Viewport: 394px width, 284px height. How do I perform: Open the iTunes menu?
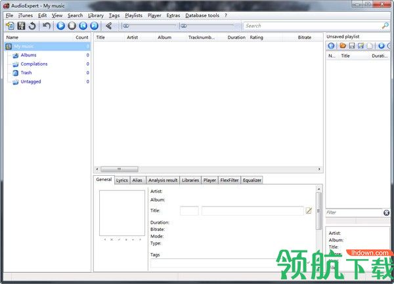26,16
